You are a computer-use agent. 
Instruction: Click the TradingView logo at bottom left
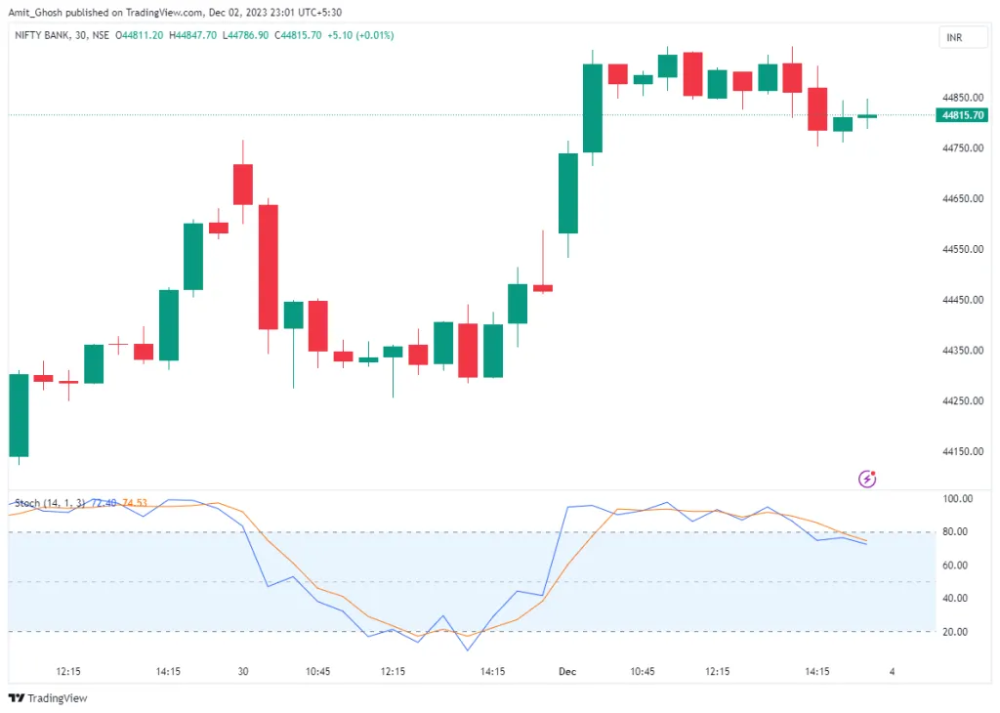pyautogui.click(x=48, y=697)
